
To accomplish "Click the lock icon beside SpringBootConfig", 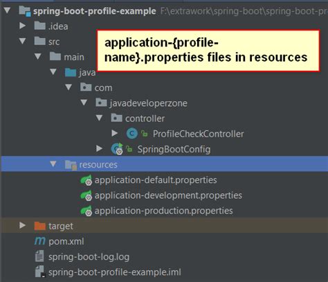I will coord(129,149).
